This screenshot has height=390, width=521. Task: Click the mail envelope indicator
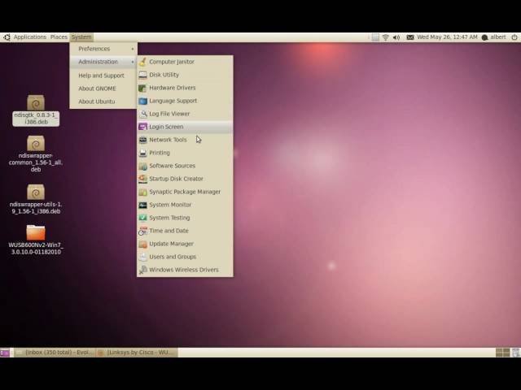click(410, 37)
